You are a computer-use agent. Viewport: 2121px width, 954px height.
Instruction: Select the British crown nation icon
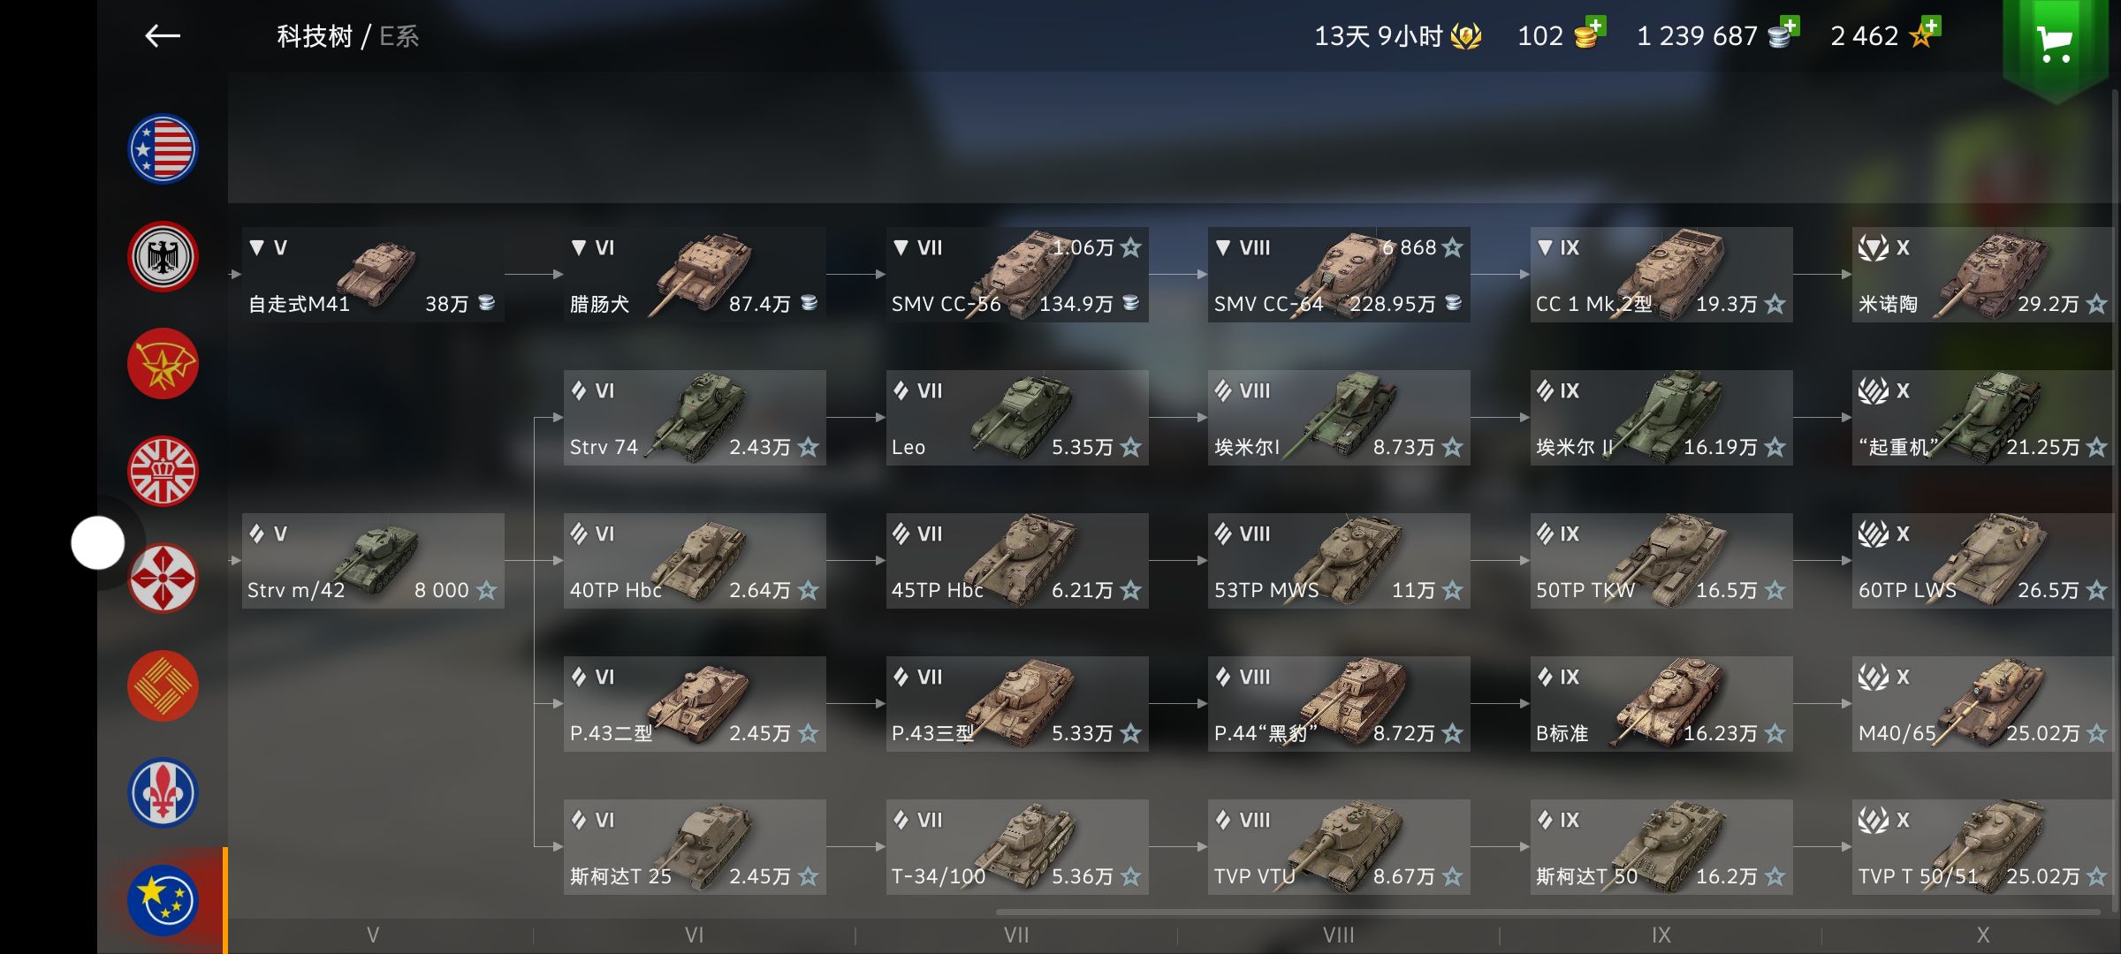163,472
